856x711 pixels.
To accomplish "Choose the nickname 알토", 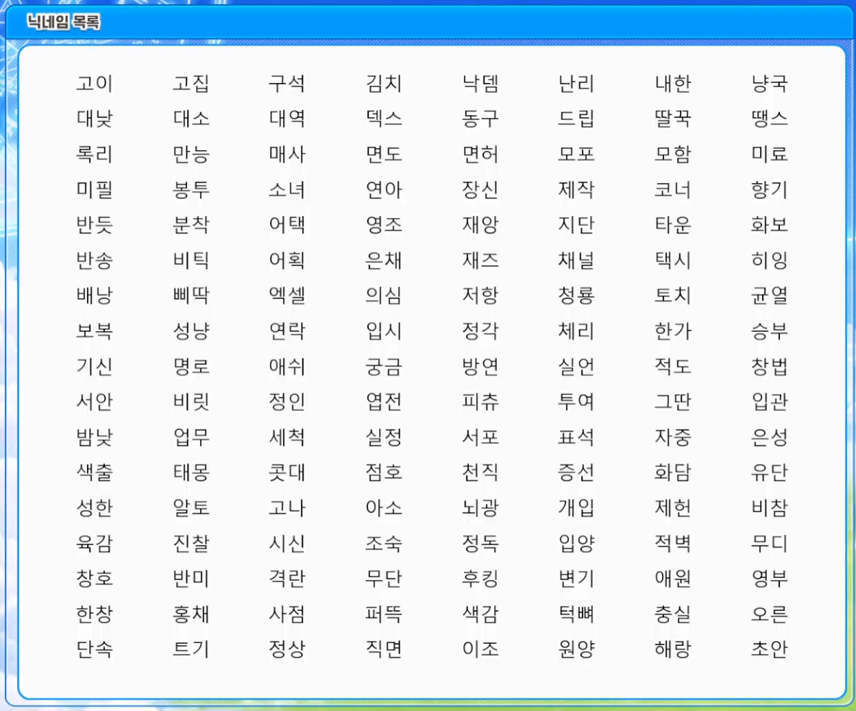I will pos(191,508).
